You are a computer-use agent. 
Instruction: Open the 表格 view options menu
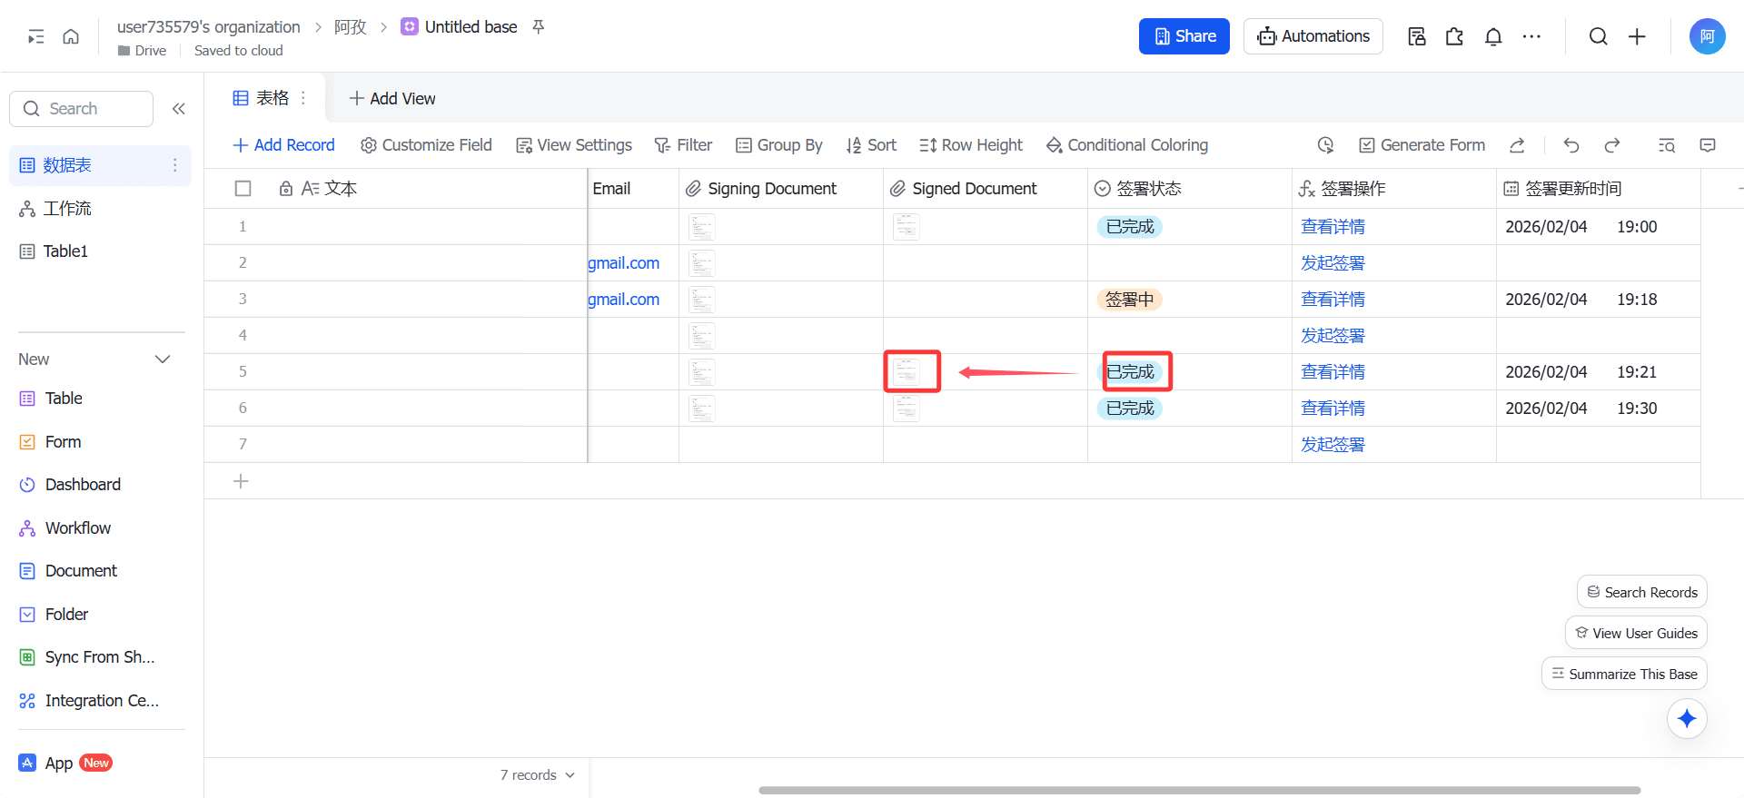[303, 98]
